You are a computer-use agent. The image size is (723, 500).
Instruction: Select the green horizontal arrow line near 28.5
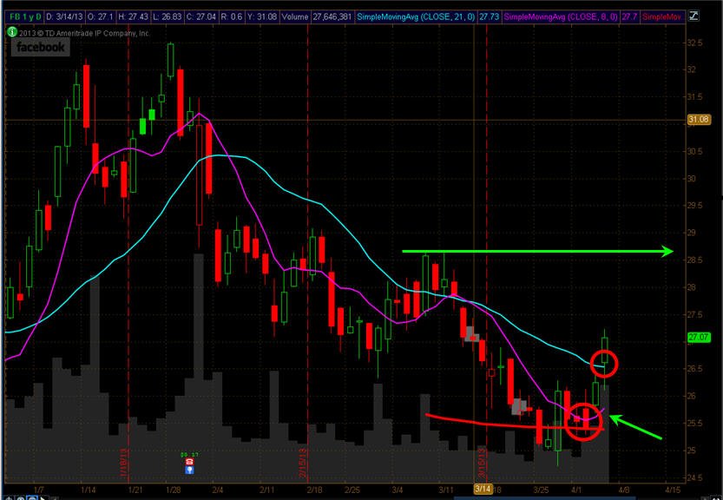point(537,252)
